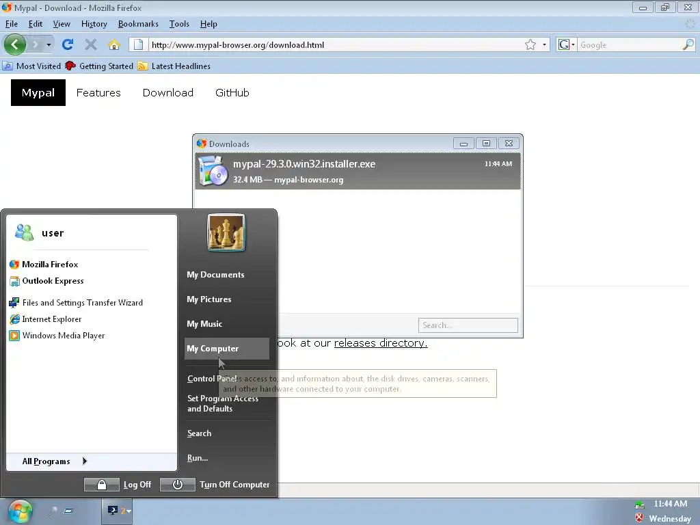Launch Outlook Express from Start menu
The height and width of the screenshot is (525, 700).
point(46,281)
